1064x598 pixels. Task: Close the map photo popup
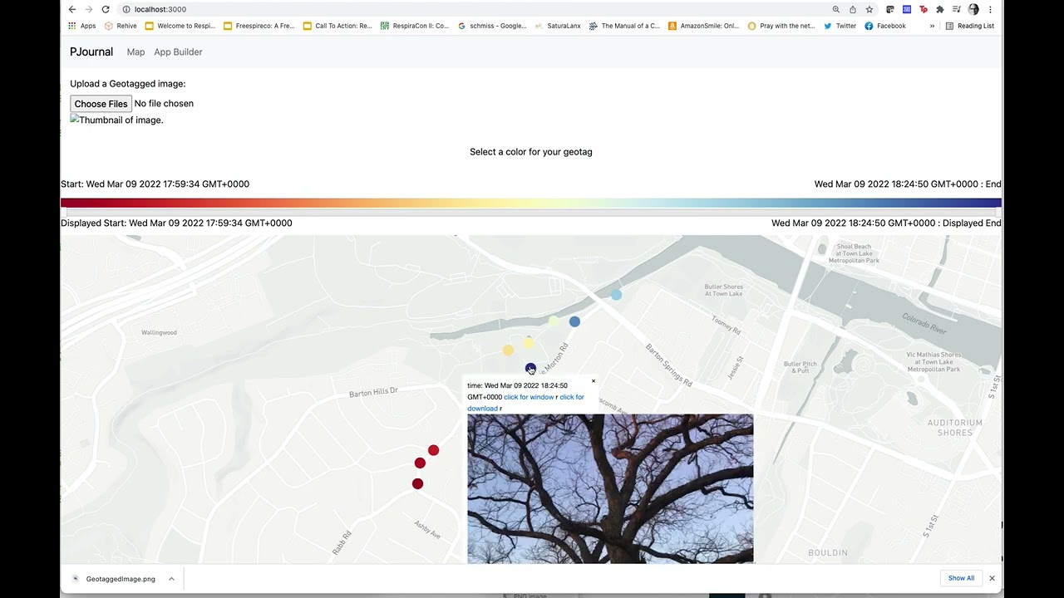click(x=594, y=381)
